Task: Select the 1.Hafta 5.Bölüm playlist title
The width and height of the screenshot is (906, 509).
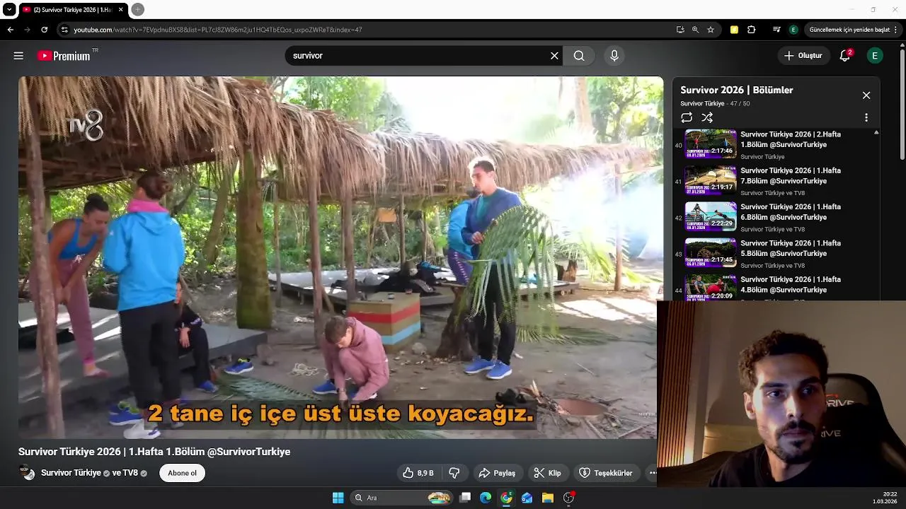Action: pyautogui.click(x=791, y=248)
